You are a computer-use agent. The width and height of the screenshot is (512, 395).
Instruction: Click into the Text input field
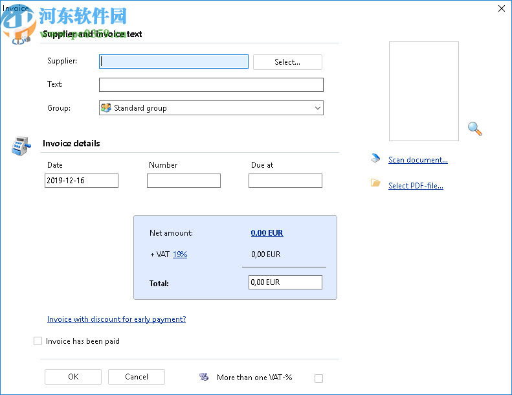pos(211,85)
